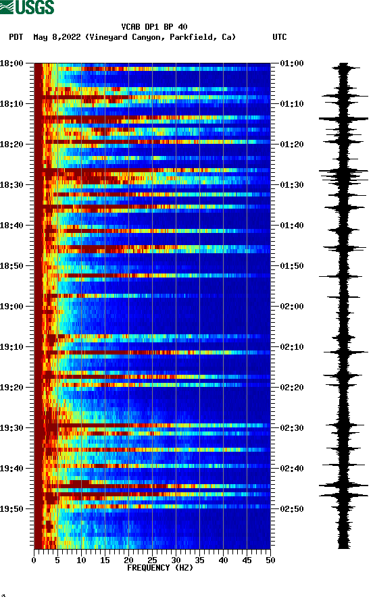The height and width of the screenshot is (603, 373).
Task: Click the 01:50 UTC time label
Action: 292,266
